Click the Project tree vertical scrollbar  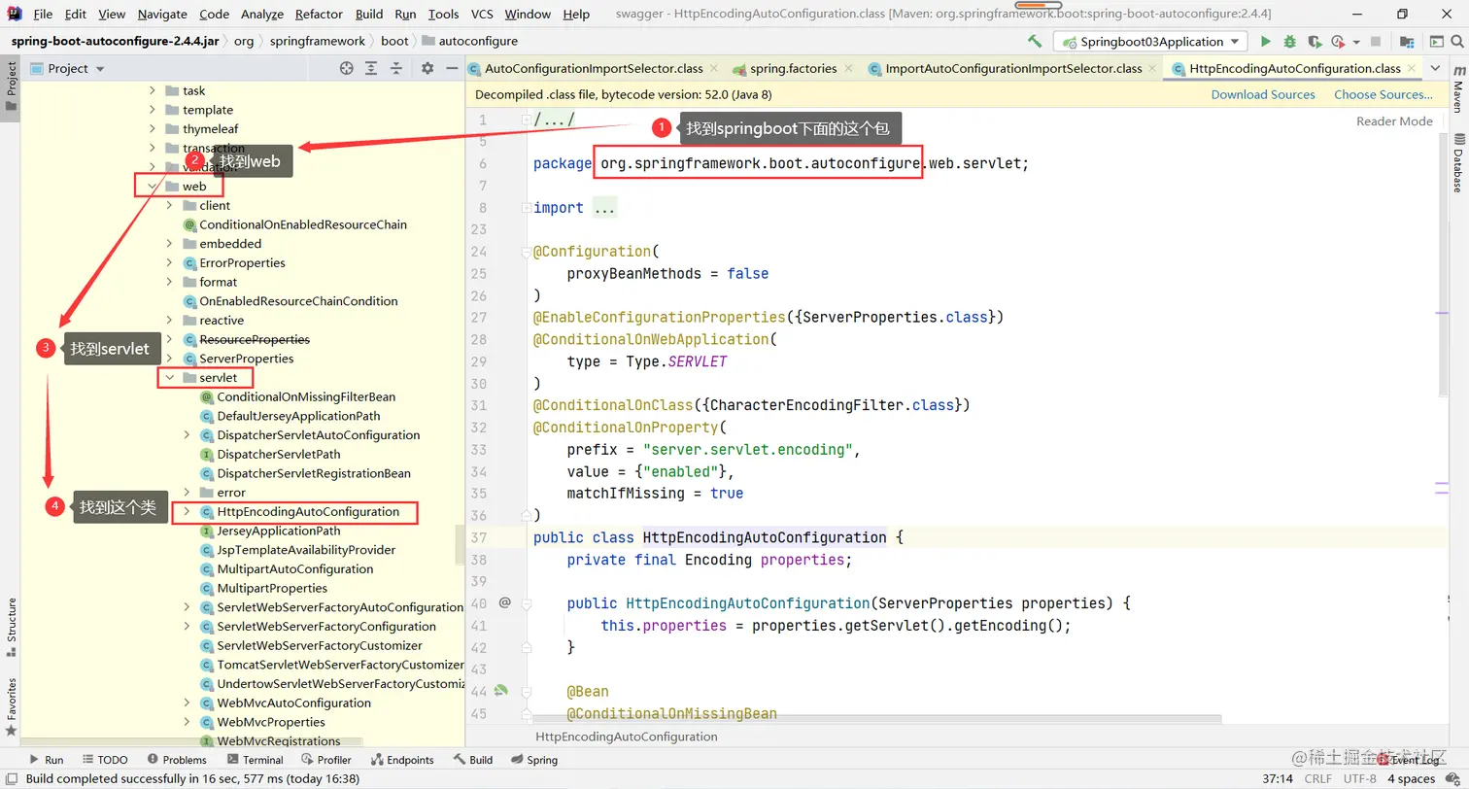coord(460,546)
